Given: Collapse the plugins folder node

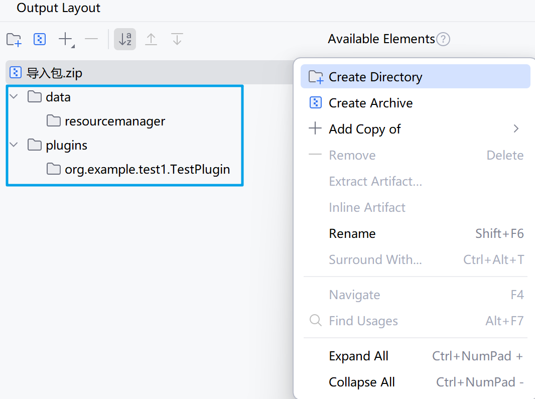Looking at the screenshot, I should coord(14,145).
